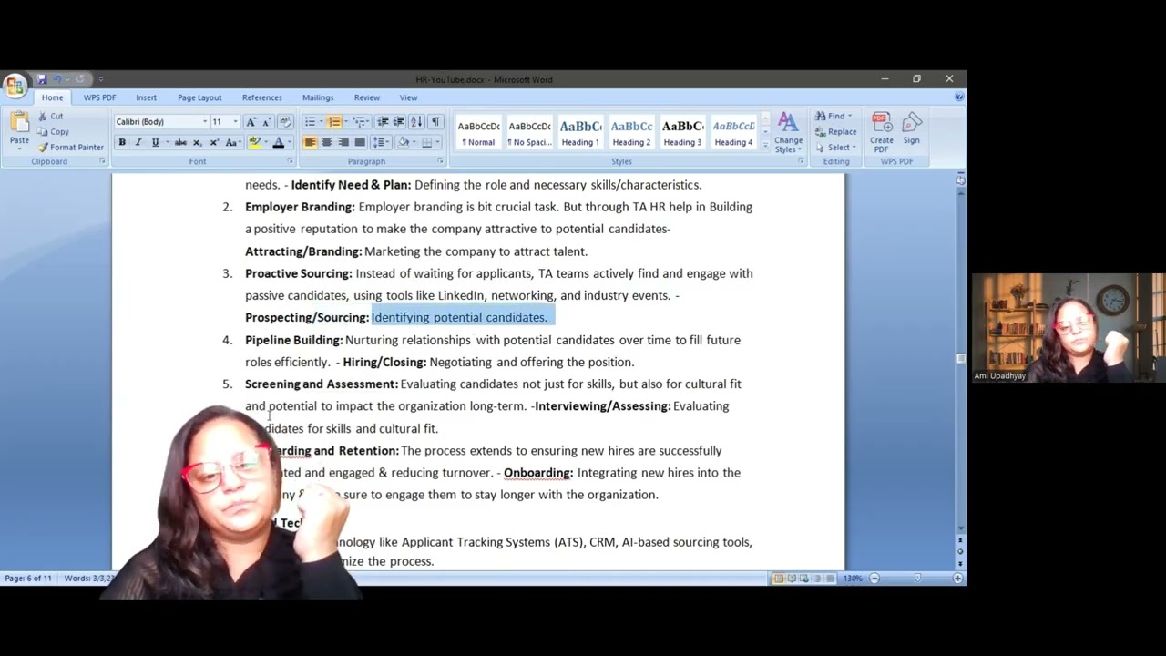Click the Replace button
The image size is (1166, 656).
(x=835, y=132)
